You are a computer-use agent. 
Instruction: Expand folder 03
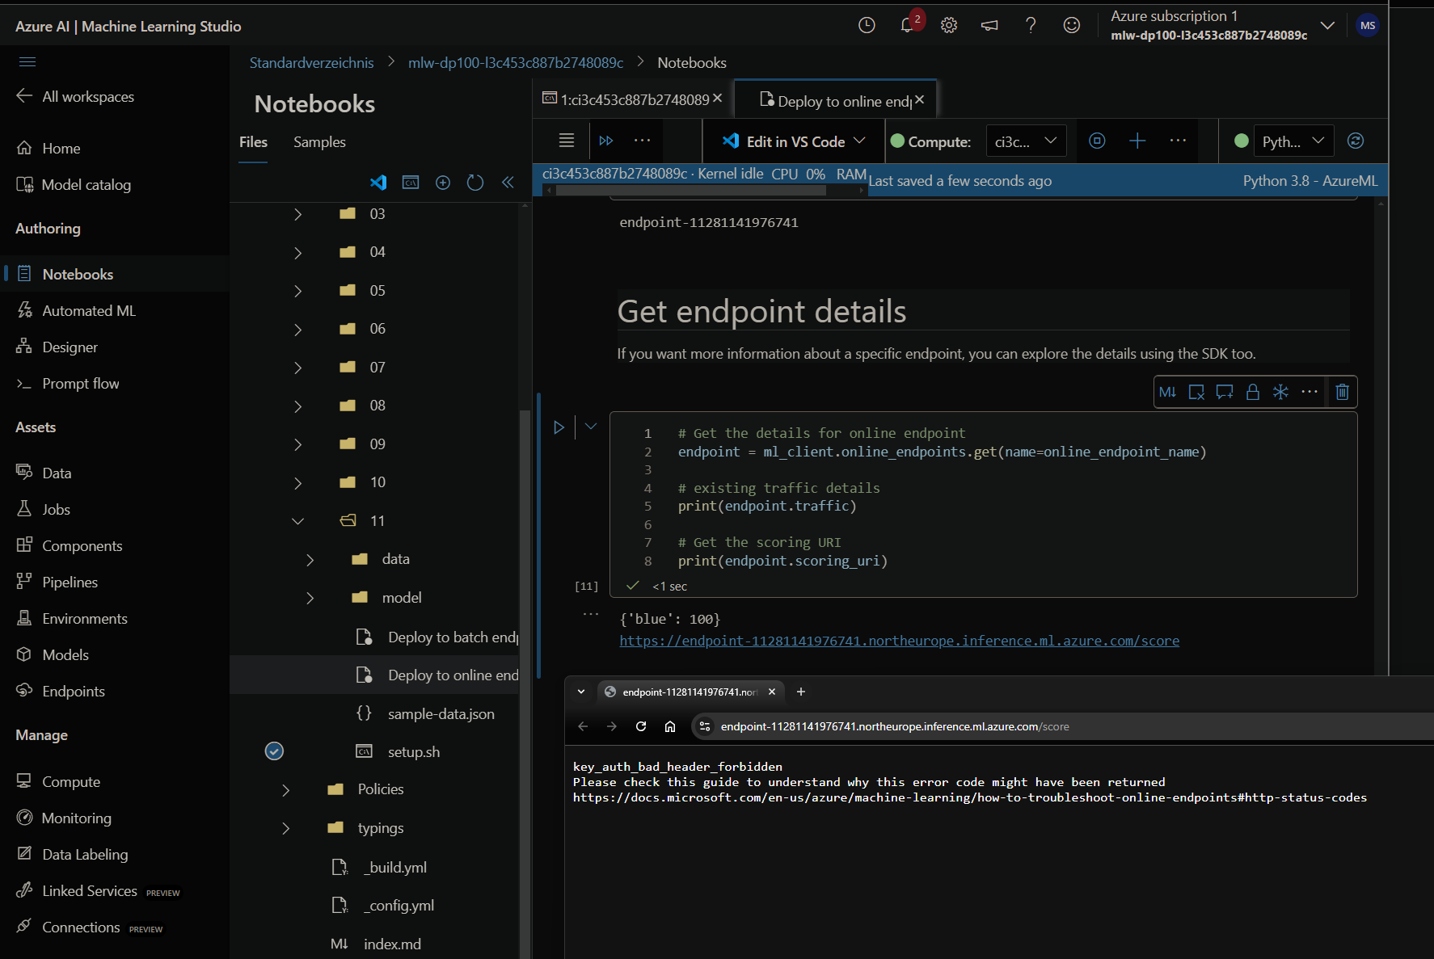pos(297,214)
